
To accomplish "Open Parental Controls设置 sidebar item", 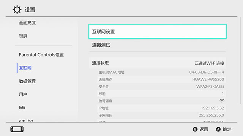I will click(41, 55).
